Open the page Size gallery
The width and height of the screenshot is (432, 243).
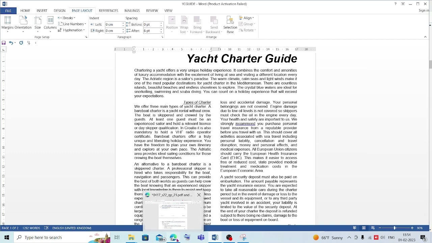click(x=37, y=24)
